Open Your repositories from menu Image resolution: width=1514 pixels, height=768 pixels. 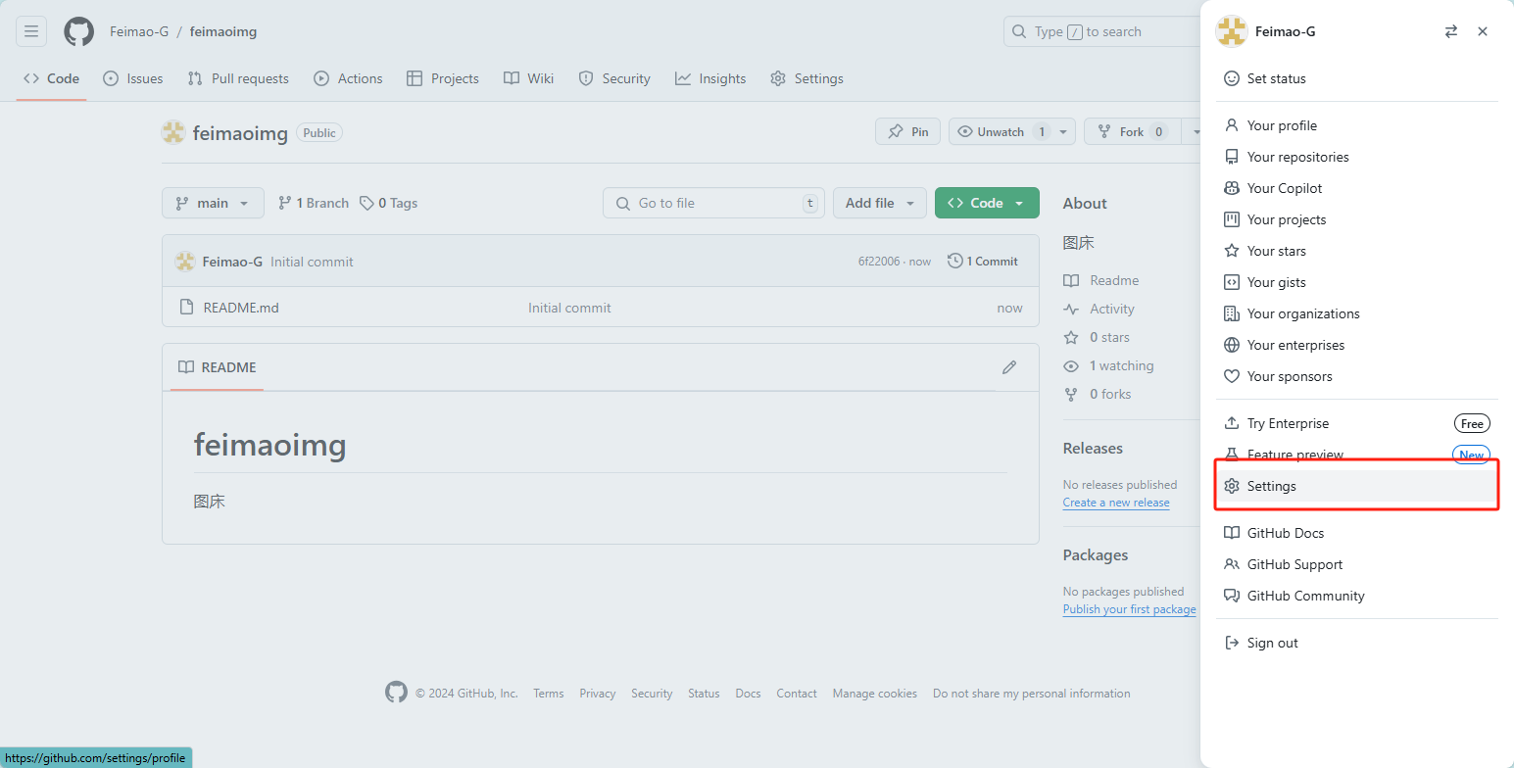click(x=1357, y=157)
